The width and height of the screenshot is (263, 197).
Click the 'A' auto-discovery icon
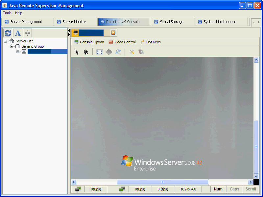(18, 33)
